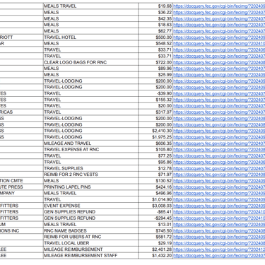This screenshot has width=265, height=265.
Task: Open the FEC link in the $155.32 row
Action: [219, 100]
